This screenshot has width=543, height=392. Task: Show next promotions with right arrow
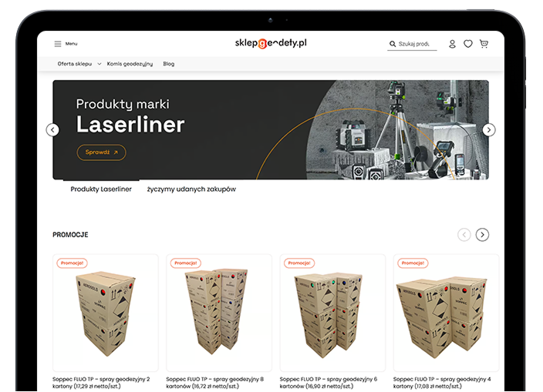[482, 235]
